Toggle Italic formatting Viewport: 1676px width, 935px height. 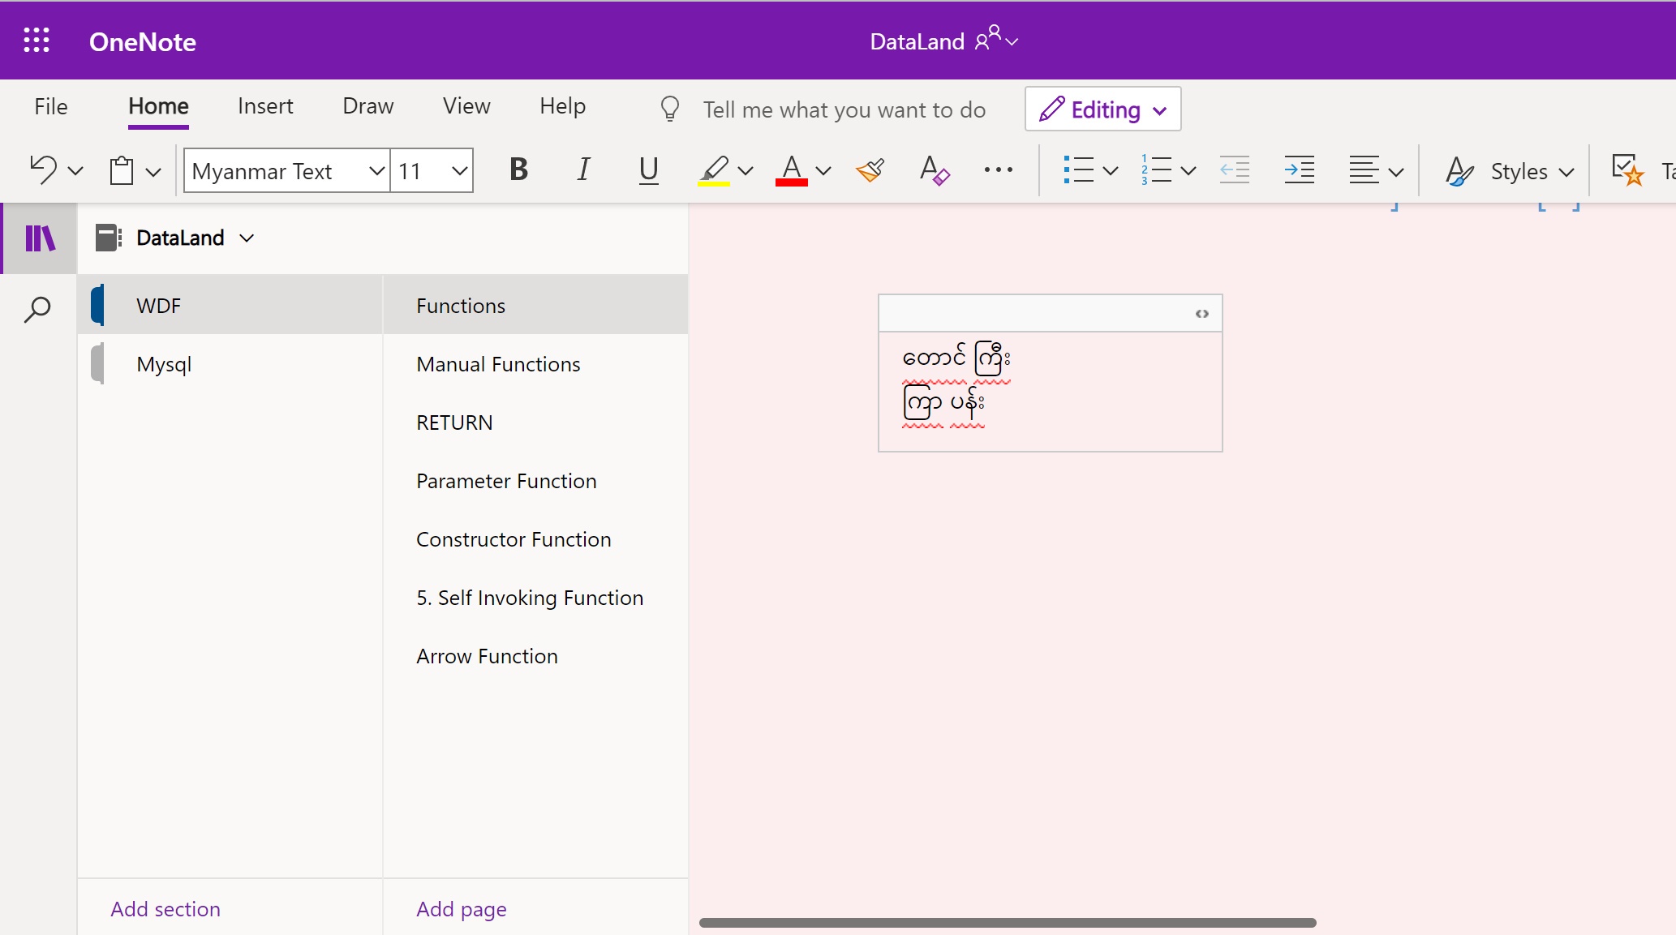pyautogui.click(x=583, y=170)
